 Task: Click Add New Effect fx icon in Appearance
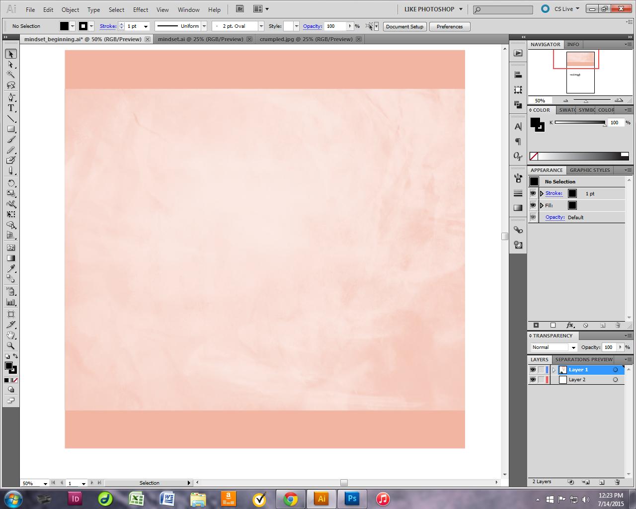click(570, 325)
